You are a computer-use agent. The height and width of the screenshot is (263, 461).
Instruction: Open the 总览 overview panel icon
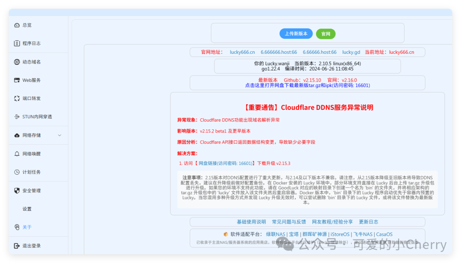click(16, 25)
